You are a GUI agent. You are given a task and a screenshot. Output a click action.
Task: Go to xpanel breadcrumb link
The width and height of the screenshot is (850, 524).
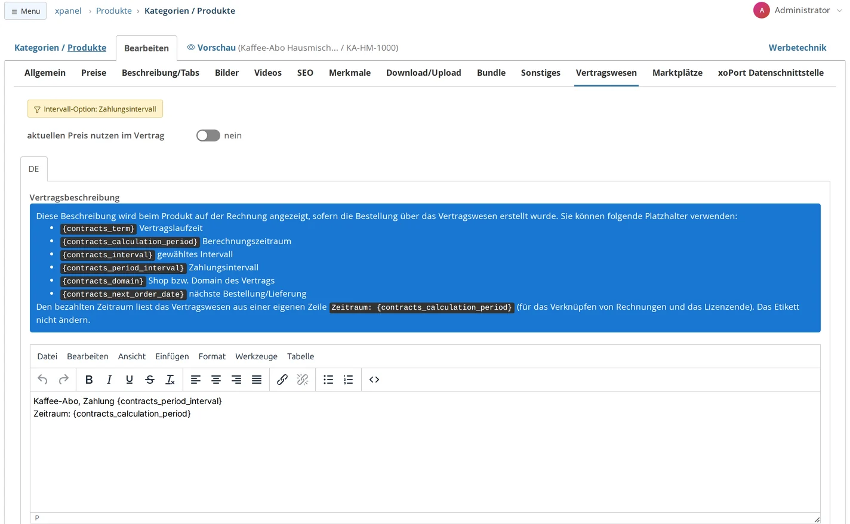[68, 11]
